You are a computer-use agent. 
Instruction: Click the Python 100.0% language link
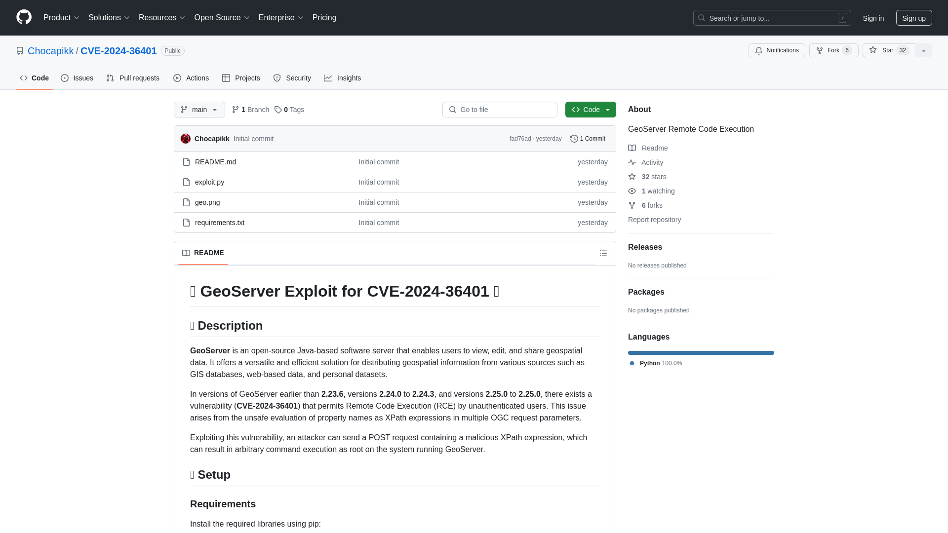pyautogui.click(x=656, y=363)
